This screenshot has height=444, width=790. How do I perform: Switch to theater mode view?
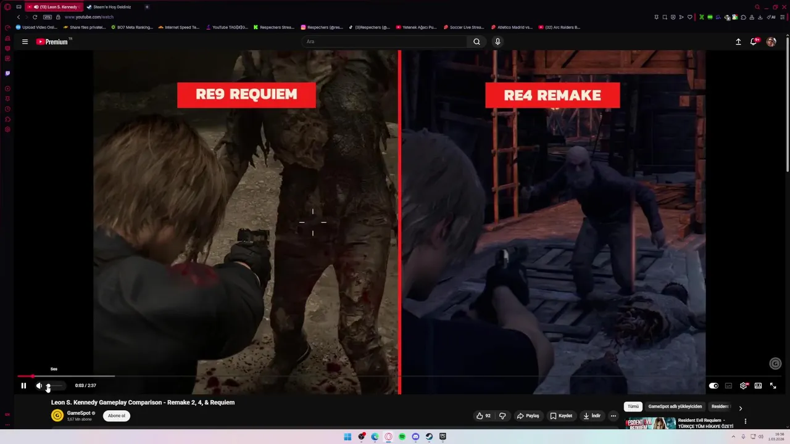click(758, 385)
